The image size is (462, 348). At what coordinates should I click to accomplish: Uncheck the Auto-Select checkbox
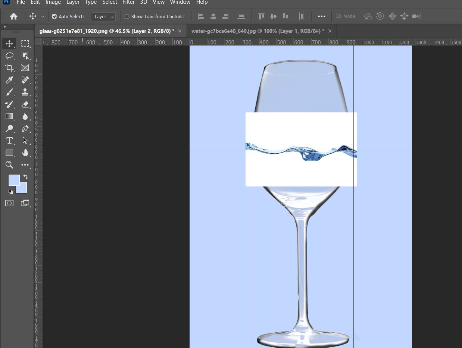(x=54, y=16)
